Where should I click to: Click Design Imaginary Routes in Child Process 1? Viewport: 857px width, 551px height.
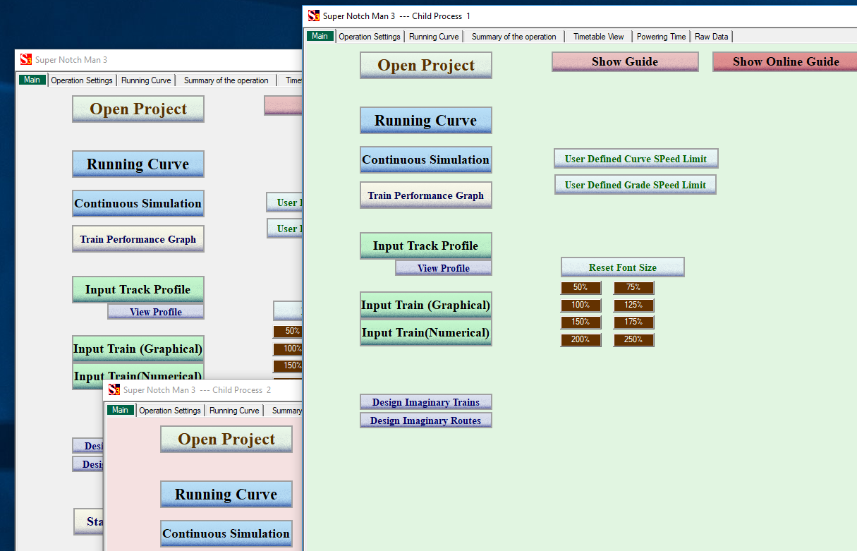pos(425,420)
